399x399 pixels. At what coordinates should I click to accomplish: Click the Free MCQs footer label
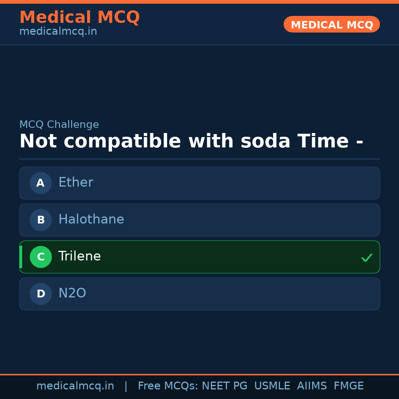[x=168, y=386]
